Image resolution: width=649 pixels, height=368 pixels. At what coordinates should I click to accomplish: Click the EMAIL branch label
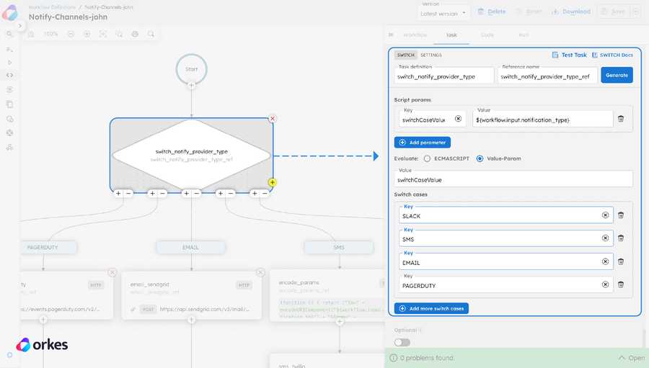(x=191, y=247)
